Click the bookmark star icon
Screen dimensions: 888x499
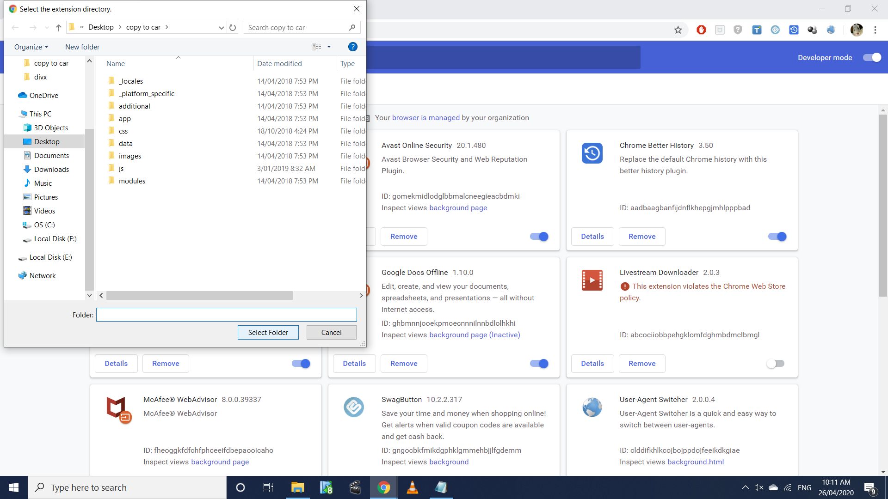(678, 30)
